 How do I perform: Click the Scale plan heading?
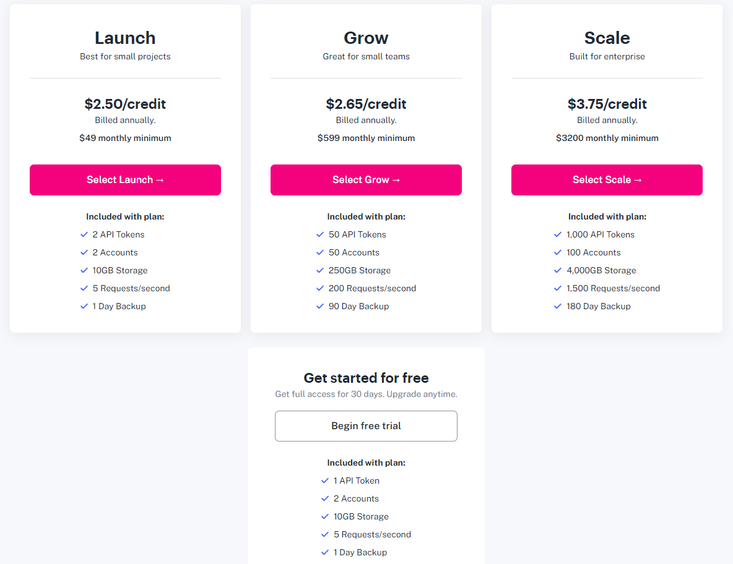pos(607,38)
